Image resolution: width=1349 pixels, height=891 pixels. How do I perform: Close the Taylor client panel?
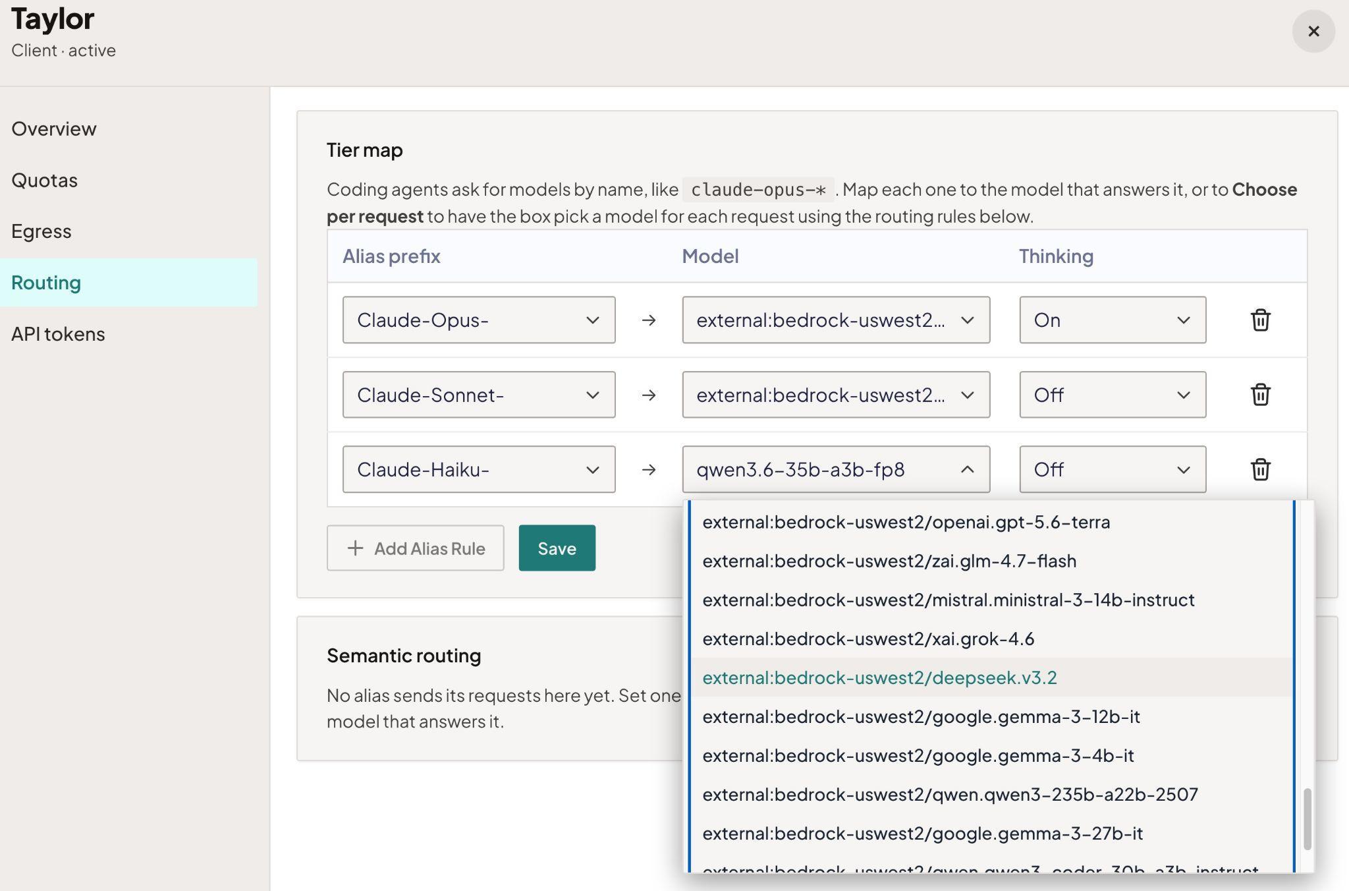click(1313, 31)
